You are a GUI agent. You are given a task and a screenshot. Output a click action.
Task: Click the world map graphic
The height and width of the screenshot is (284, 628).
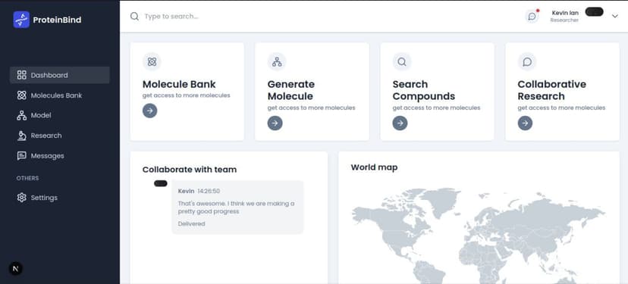(x=479, y=236)
